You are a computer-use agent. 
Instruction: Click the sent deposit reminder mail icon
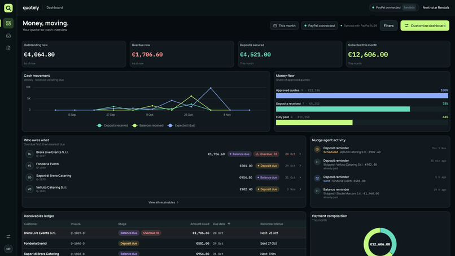click(x=317, y=178)
